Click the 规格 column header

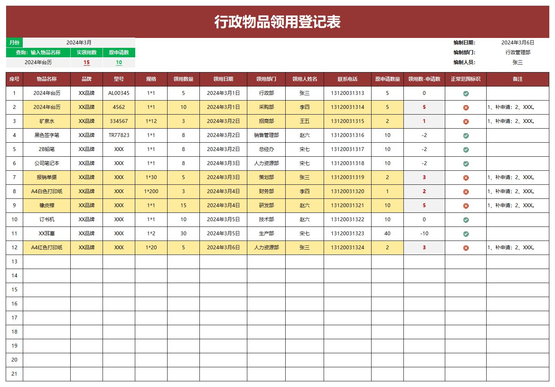[x=151, y=79]
